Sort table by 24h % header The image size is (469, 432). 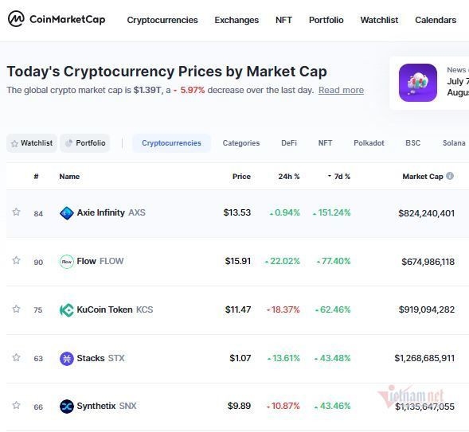pyautogui.click(x=288, y=177)
